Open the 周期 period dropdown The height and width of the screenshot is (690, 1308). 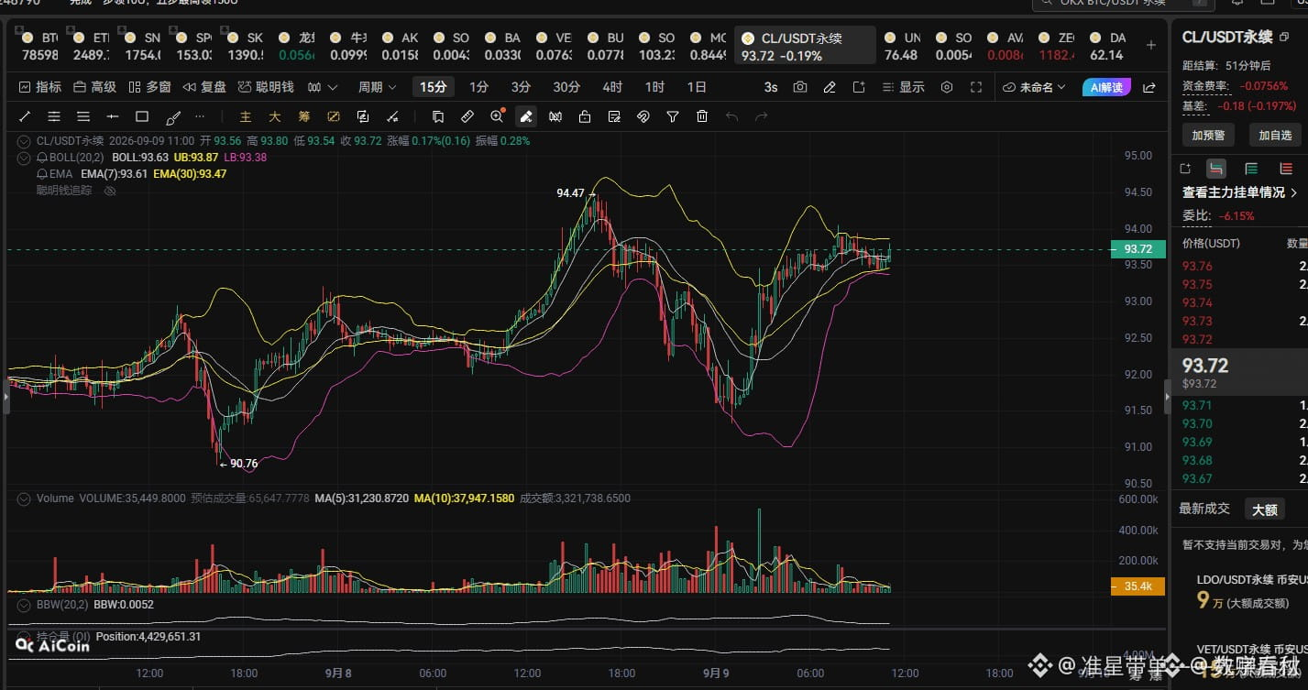click(x=377, y=87)
